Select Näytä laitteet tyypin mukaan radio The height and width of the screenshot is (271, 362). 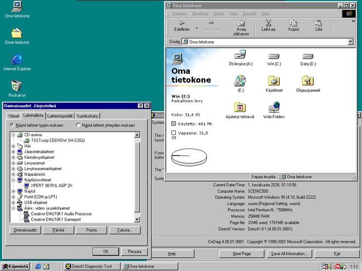pos(12,125)
